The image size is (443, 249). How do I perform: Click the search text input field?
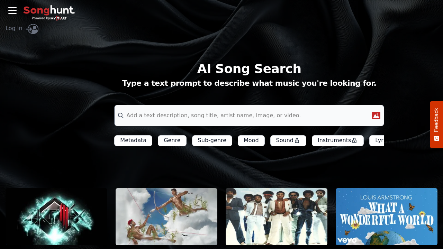[x=242, y=115]
